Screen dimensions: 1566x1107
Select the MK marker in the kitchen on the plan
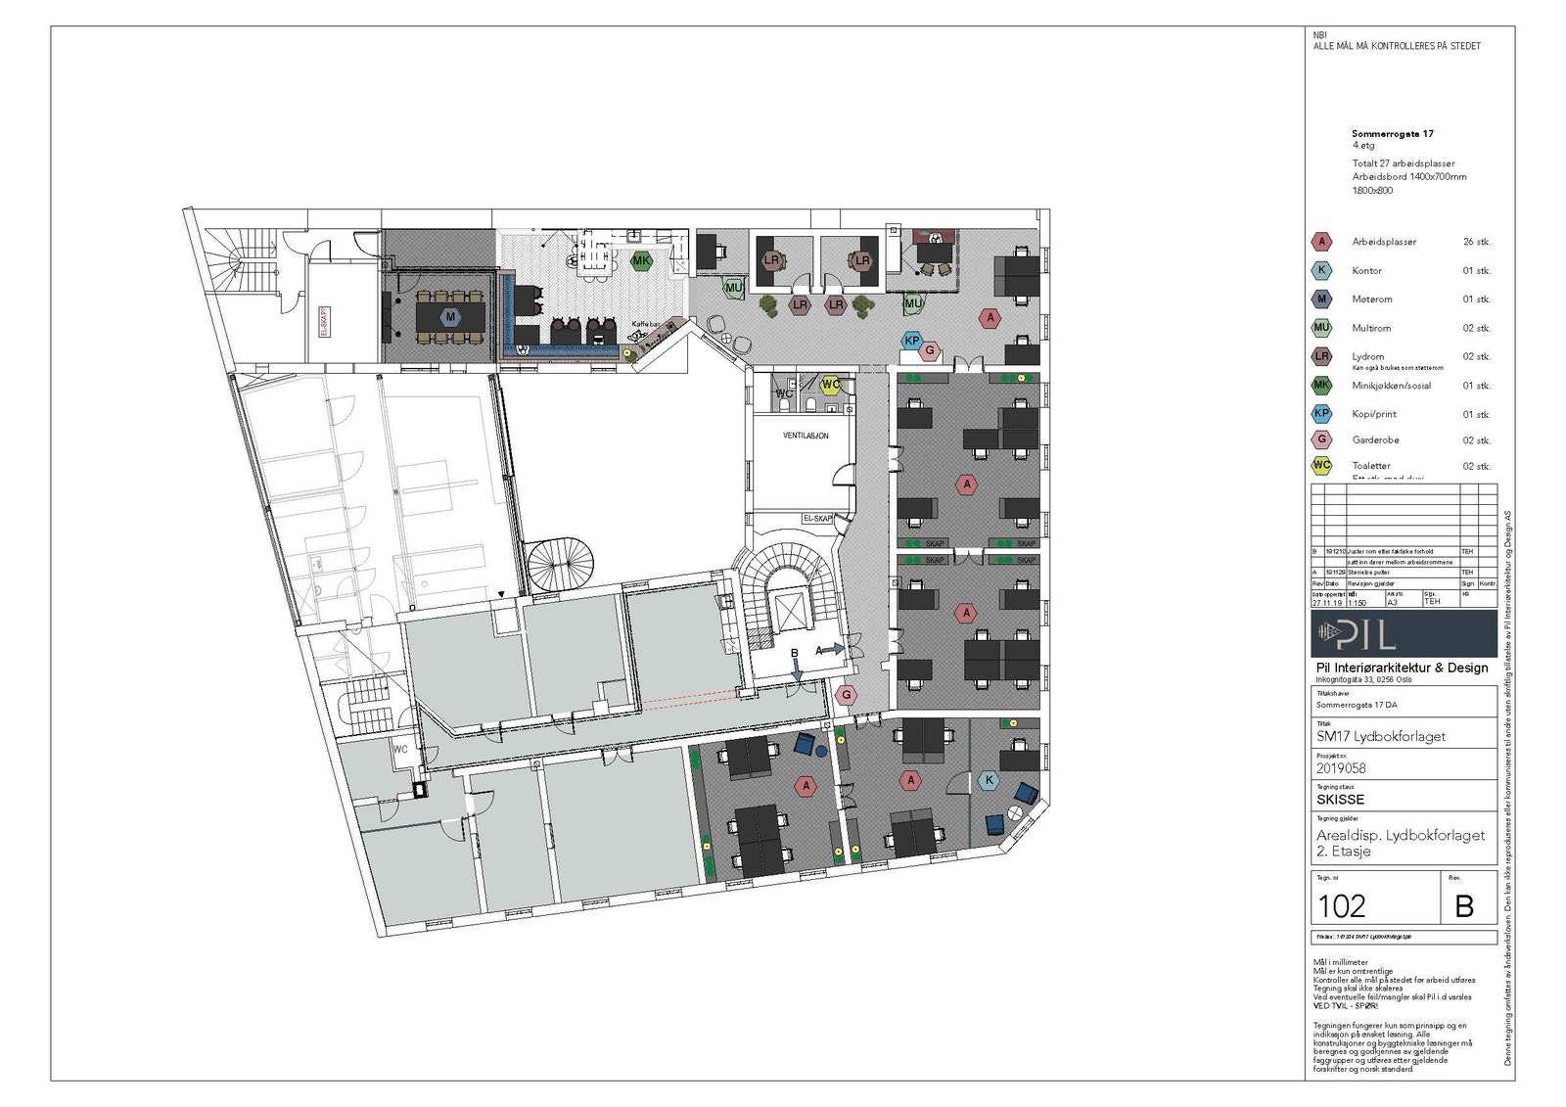tap(641, 260)
